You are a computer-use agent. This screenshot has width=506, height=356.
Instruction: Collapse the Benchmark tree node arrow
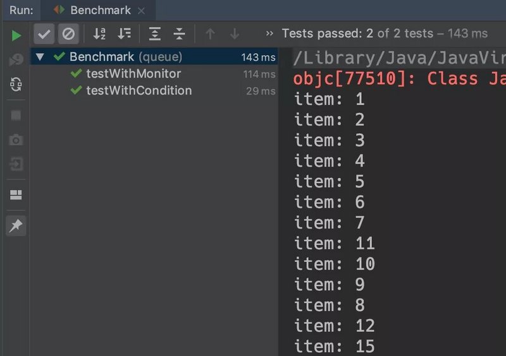(40, 57)
